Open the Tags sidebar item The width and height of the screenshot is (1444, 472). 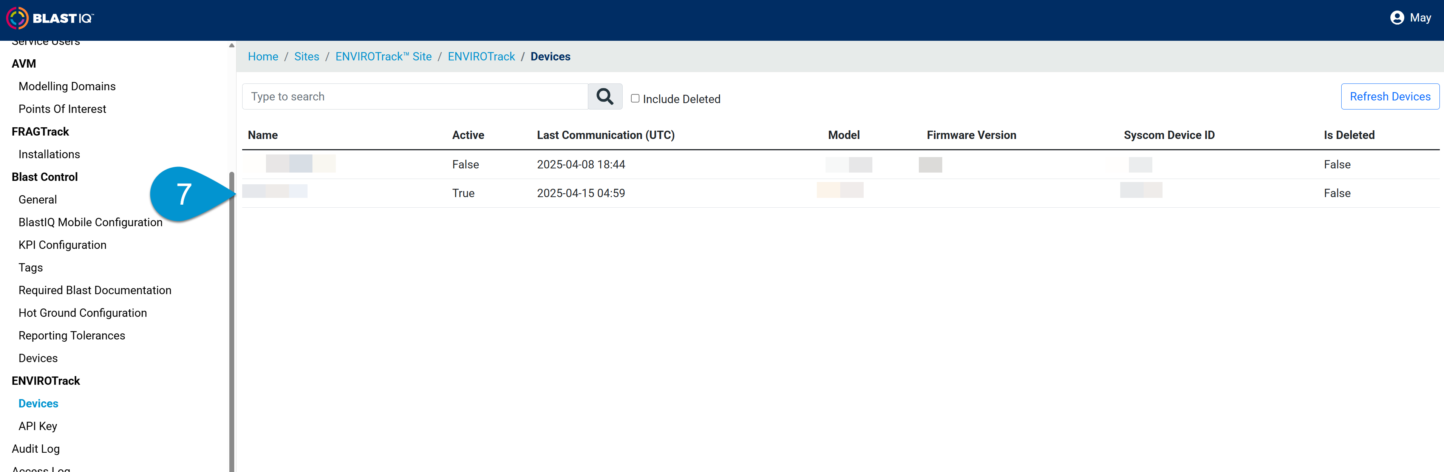pos(31,267)
